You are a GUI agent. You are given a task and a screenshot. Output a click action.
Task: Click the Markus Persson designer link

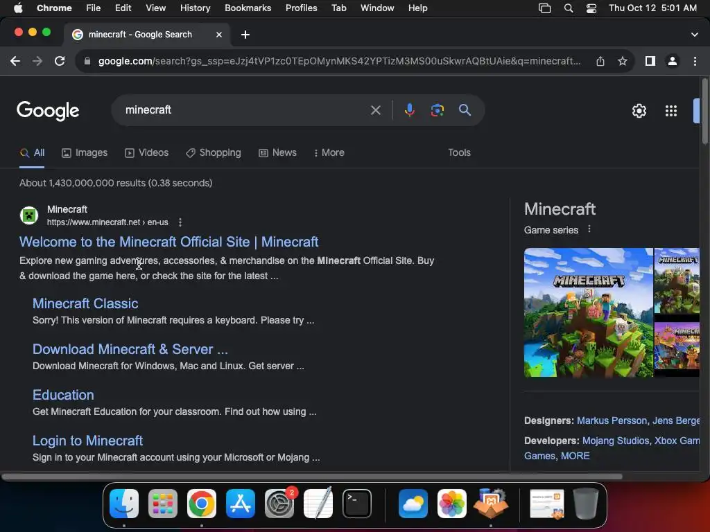coord(612,420)
